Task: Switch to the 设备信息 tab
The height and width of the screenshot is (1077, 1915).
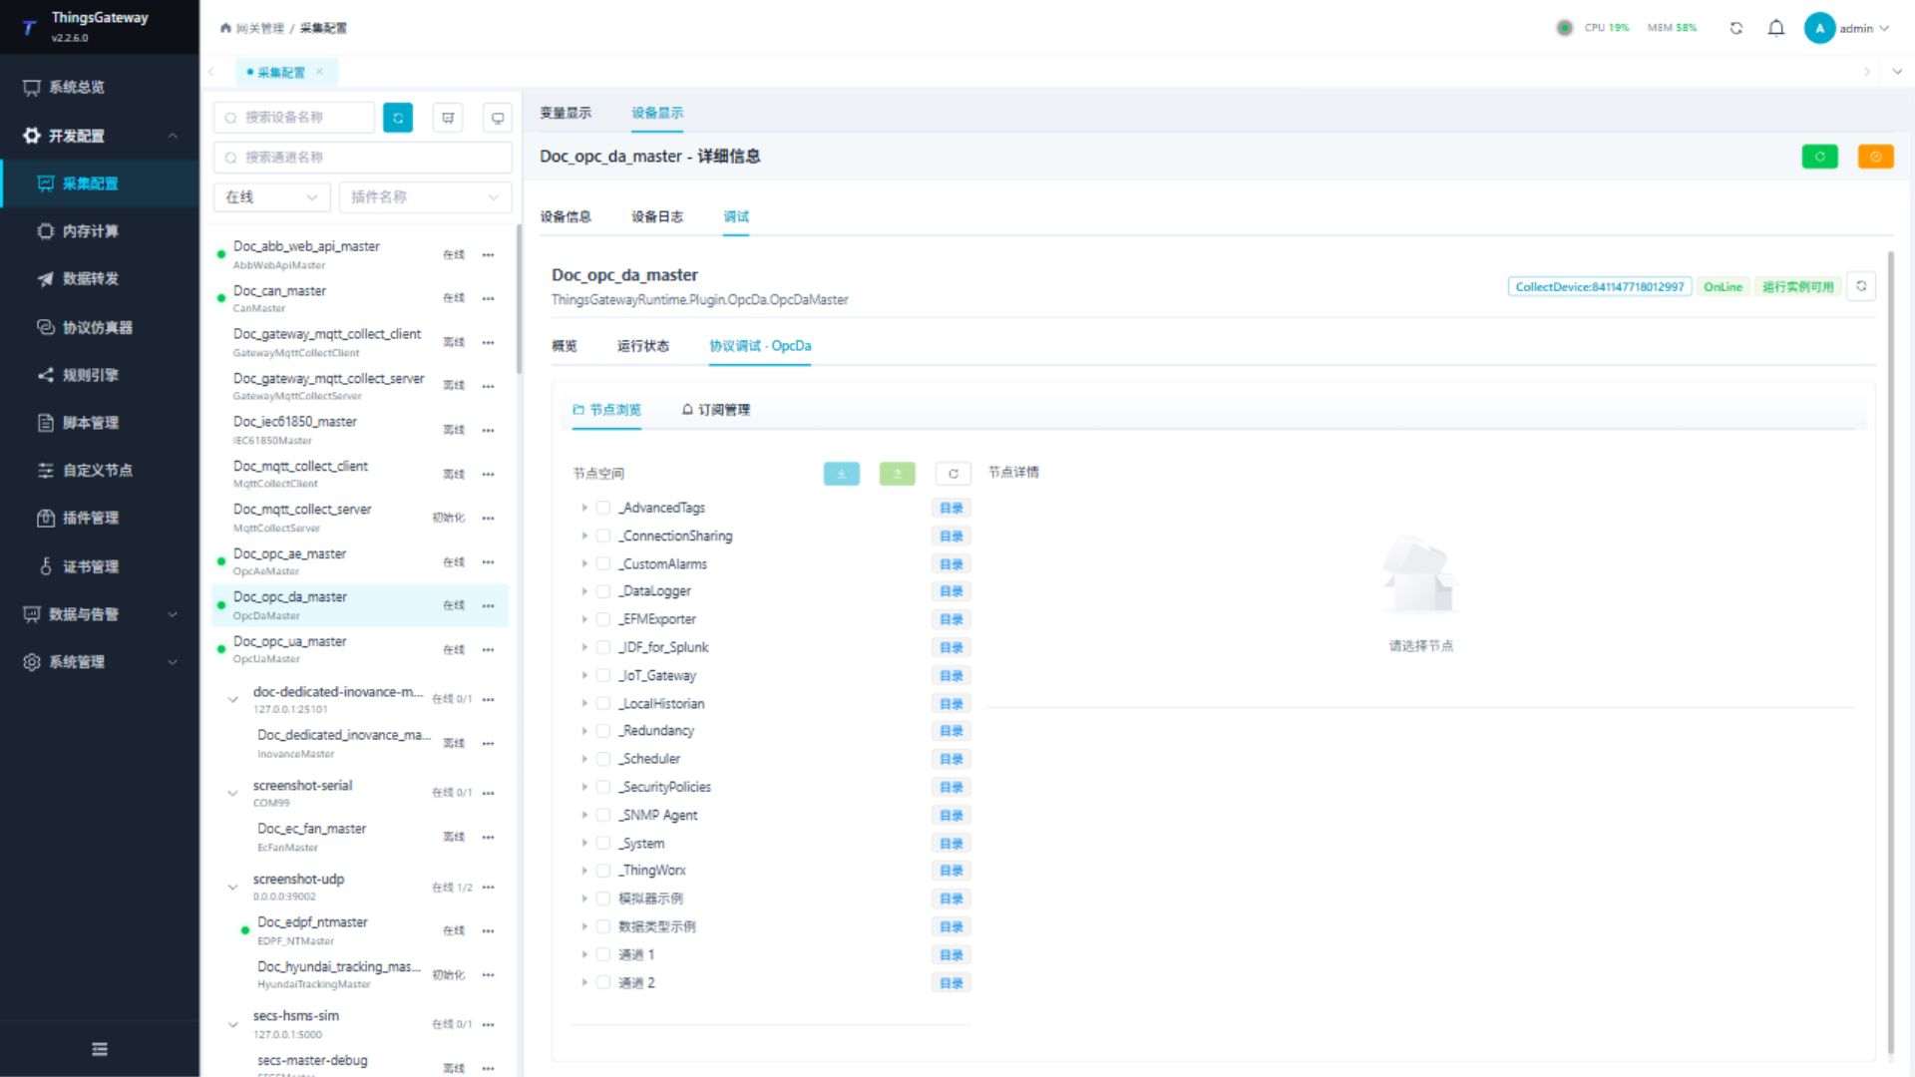Action: pyautogui.click(x=566, y=216)
